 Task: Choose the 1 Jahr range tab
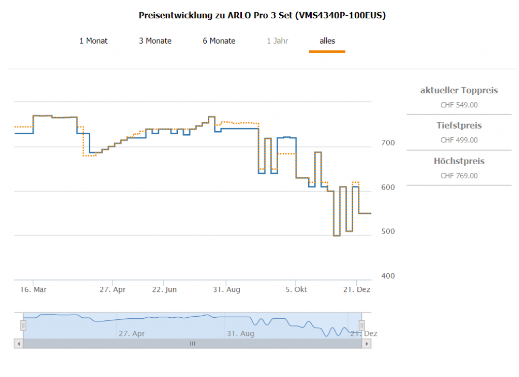pos(277,41)
